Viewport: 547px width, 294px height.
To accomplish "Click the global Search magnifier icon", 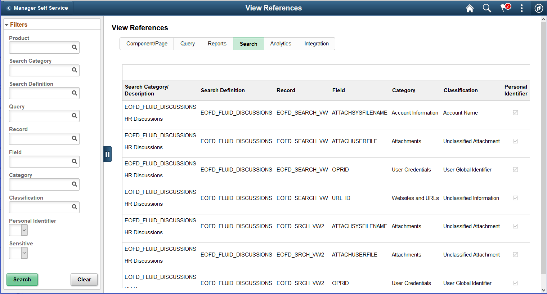I will [487, 8].
